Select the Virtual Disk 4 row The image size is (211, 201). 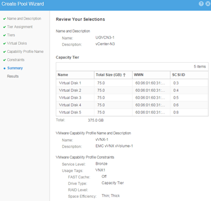(132, 105)
